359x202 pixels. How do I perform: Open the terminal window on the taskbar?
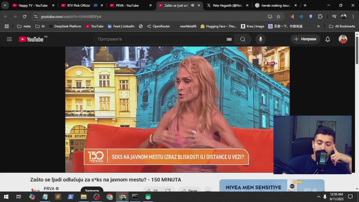(135, 197)
